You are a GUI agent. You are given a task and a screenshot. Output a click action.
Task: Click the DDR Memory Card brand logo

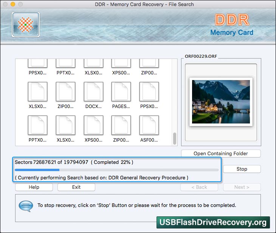[x=232, y=25]
